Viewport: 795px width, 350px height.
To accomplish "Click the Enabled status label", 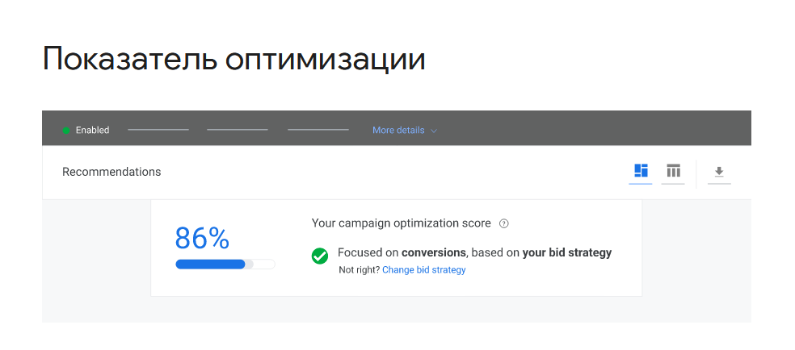I will [x=92, y=130].
